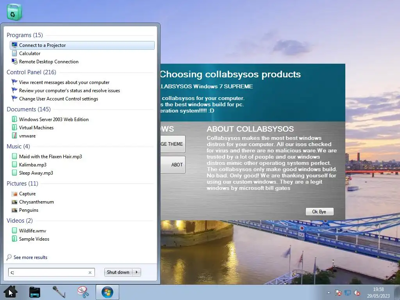Image resolution: width=400 pixels, height=300 pixels.
Task: Click the THEME button in collabsysos window
Action: tap(173, 144)
